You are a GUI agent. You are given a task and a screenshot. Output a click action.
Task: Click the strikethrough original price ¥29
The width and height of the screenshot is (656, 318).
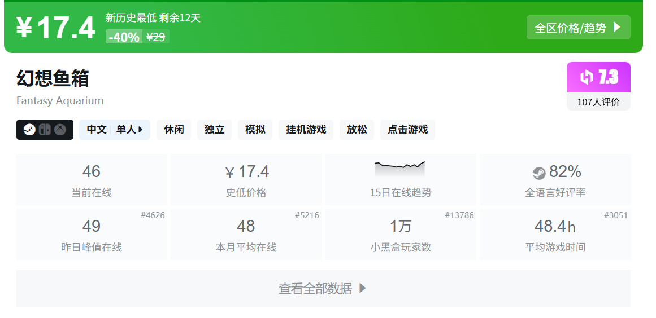point(155,37)
